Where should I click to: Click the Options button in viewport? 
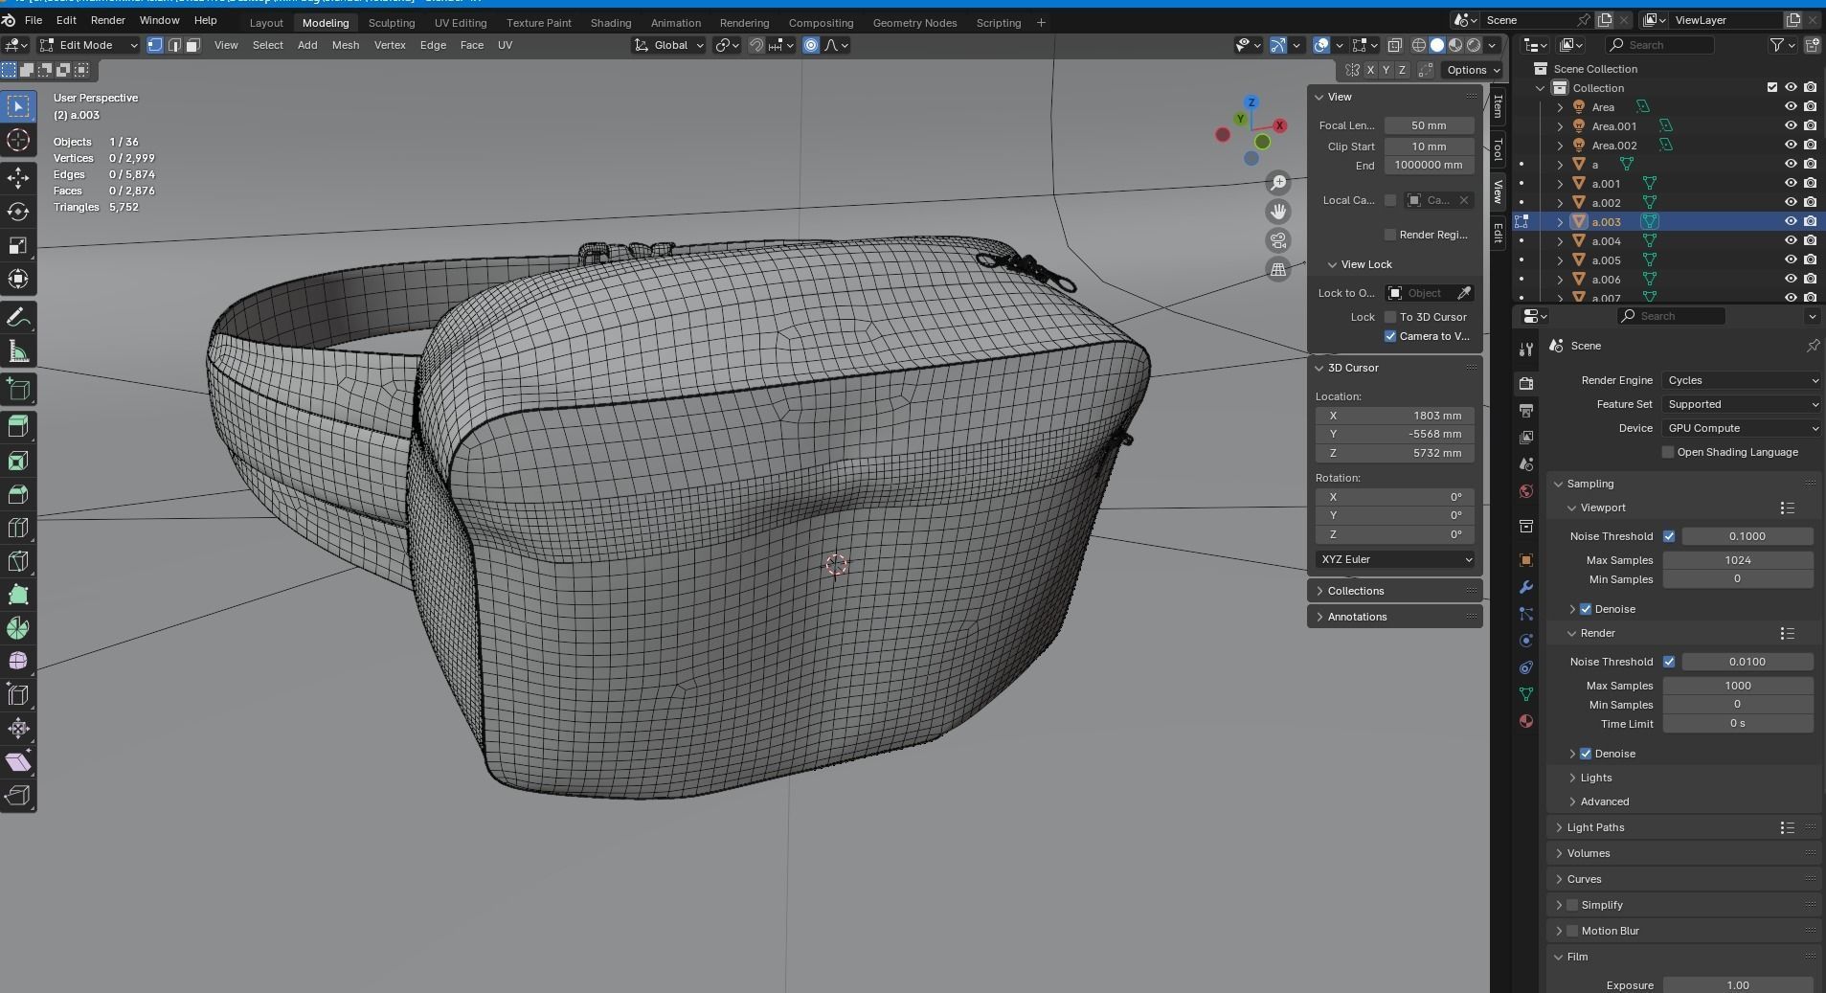point(1473,70)
